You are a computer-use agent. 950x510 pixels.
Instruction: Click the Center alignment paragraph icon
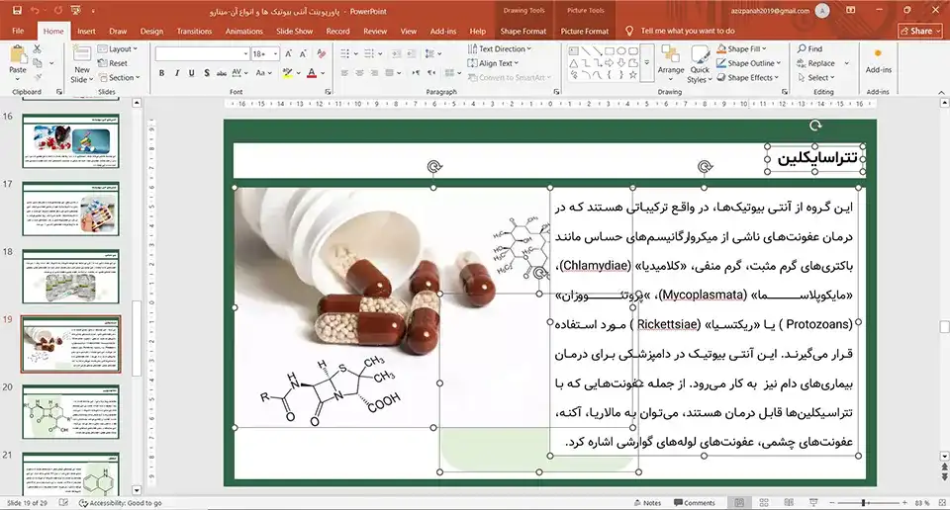click(x=360, y=72)
